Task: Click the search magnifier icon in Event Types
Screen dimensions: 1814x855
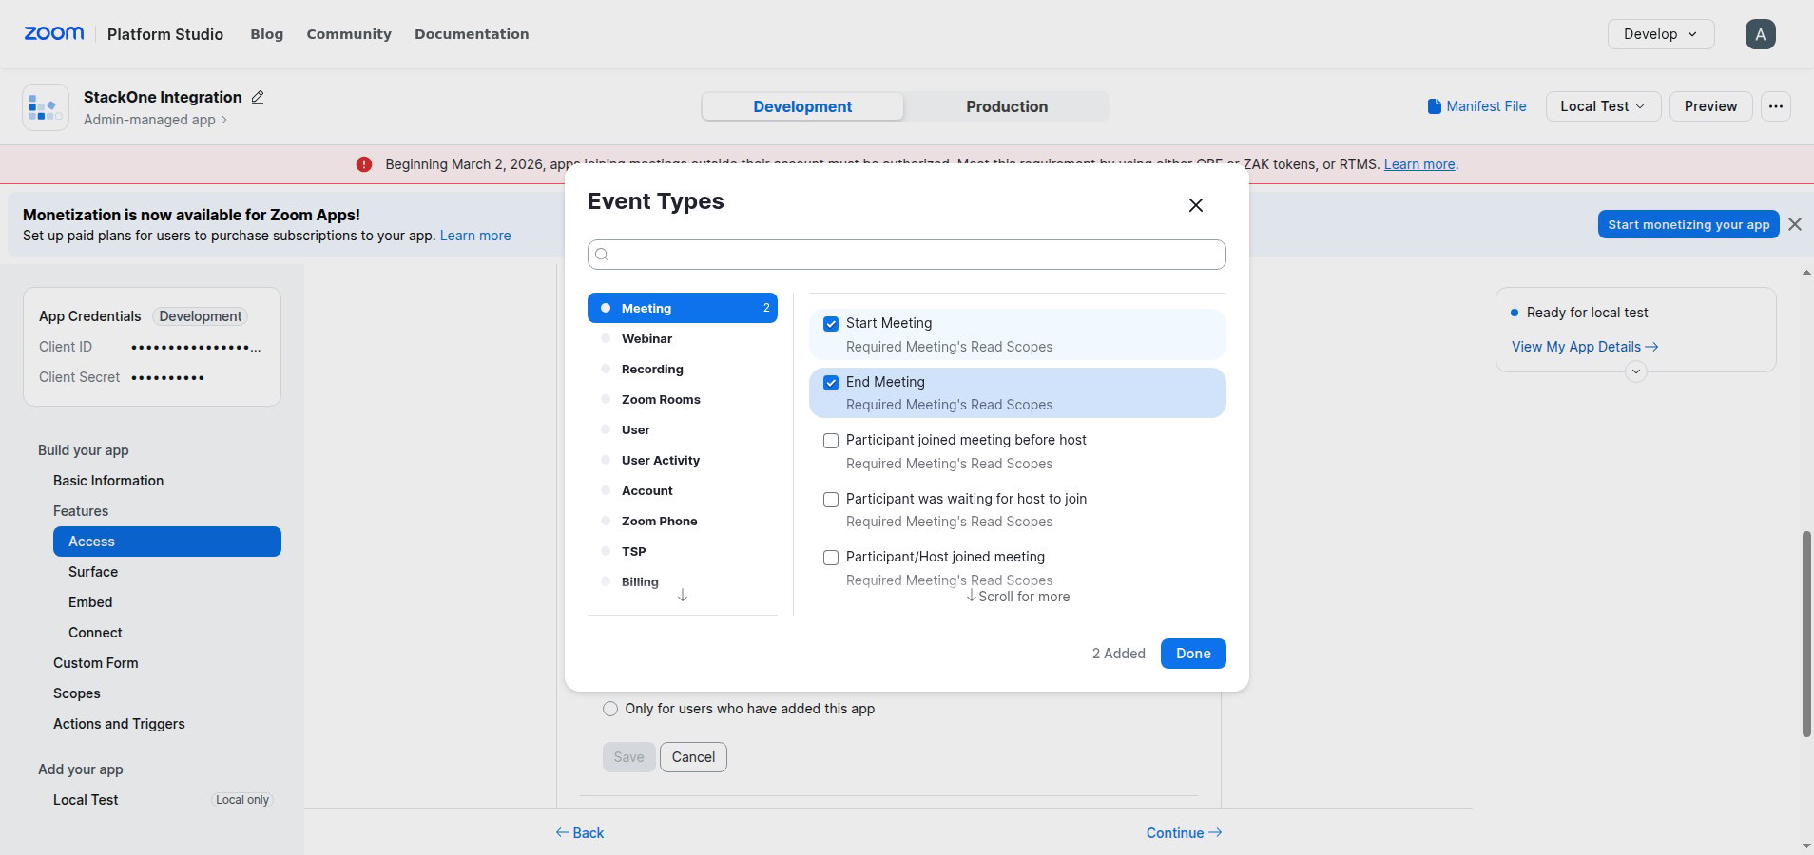Action: 602,255
